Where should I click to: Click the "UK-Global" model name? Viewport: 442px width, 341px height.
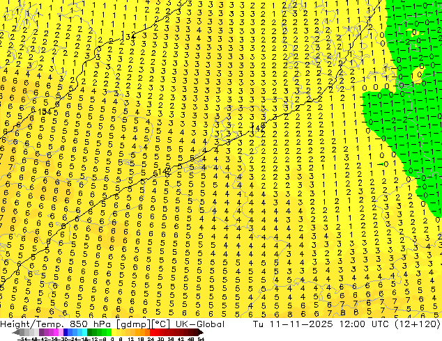tap(200, 324)
